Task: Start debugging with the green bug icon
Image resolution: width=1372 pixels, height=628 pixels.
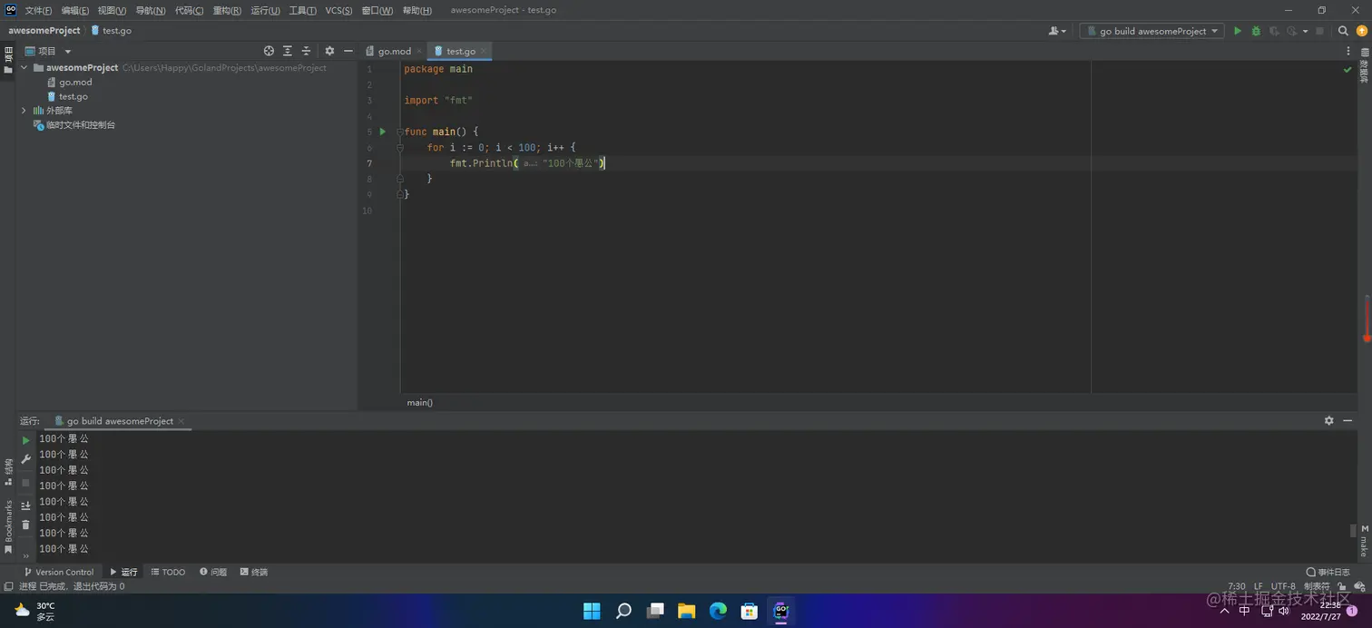Action: coord(1256,31)
